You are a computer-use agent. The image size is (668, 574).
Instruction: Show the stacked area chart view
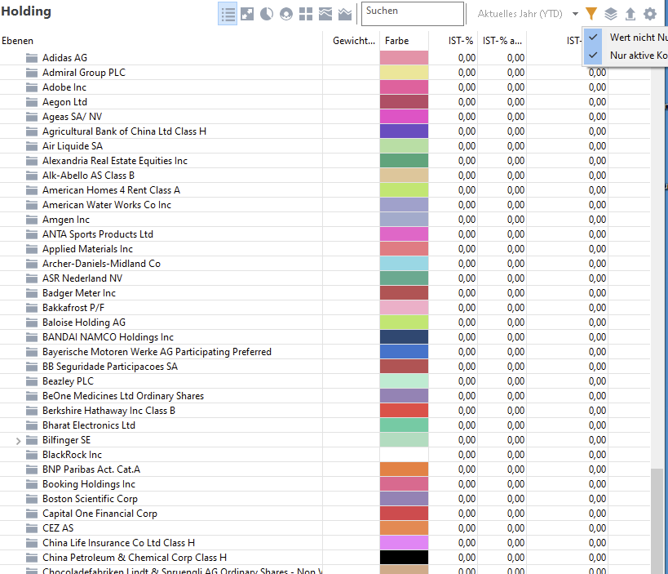pyautogui.click(x=325, y=14)
